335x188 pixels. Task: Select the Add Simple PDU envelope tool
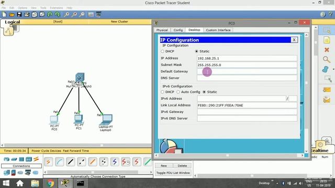[327, 90]
